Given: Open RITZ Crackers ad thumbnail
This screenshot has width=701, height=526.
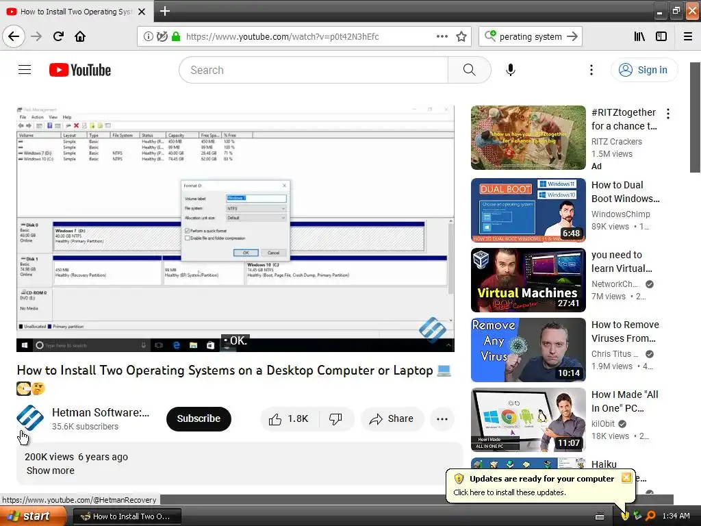Looking at the screenshot, I should (528, 138).
